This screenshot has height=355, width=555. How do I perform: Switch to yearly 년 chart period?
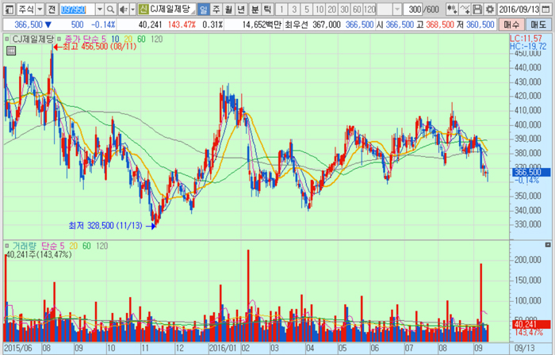pyautogui.click(x=241, y=10)
